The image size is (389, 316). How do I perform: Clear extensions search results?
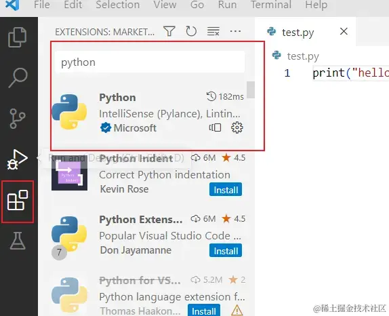[x=213, y=31]
